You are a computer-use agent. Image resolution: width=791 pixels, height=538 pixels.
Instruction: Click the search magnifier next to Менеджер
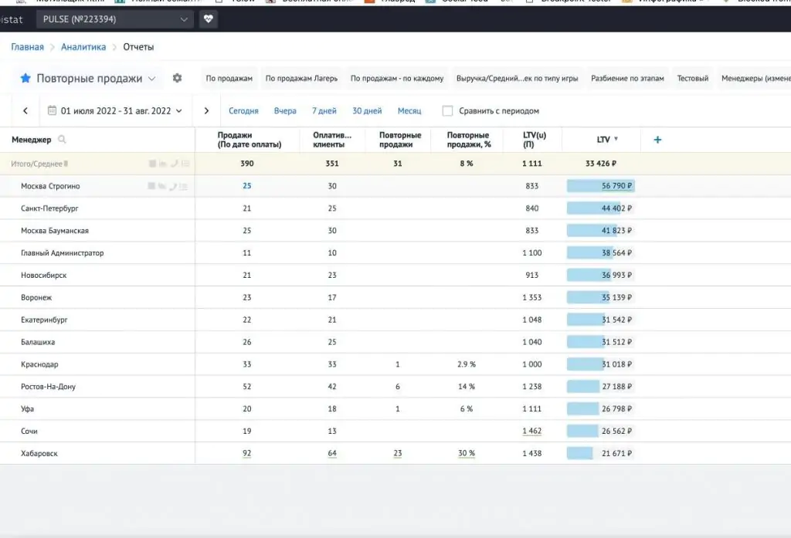tap(62, 139)
